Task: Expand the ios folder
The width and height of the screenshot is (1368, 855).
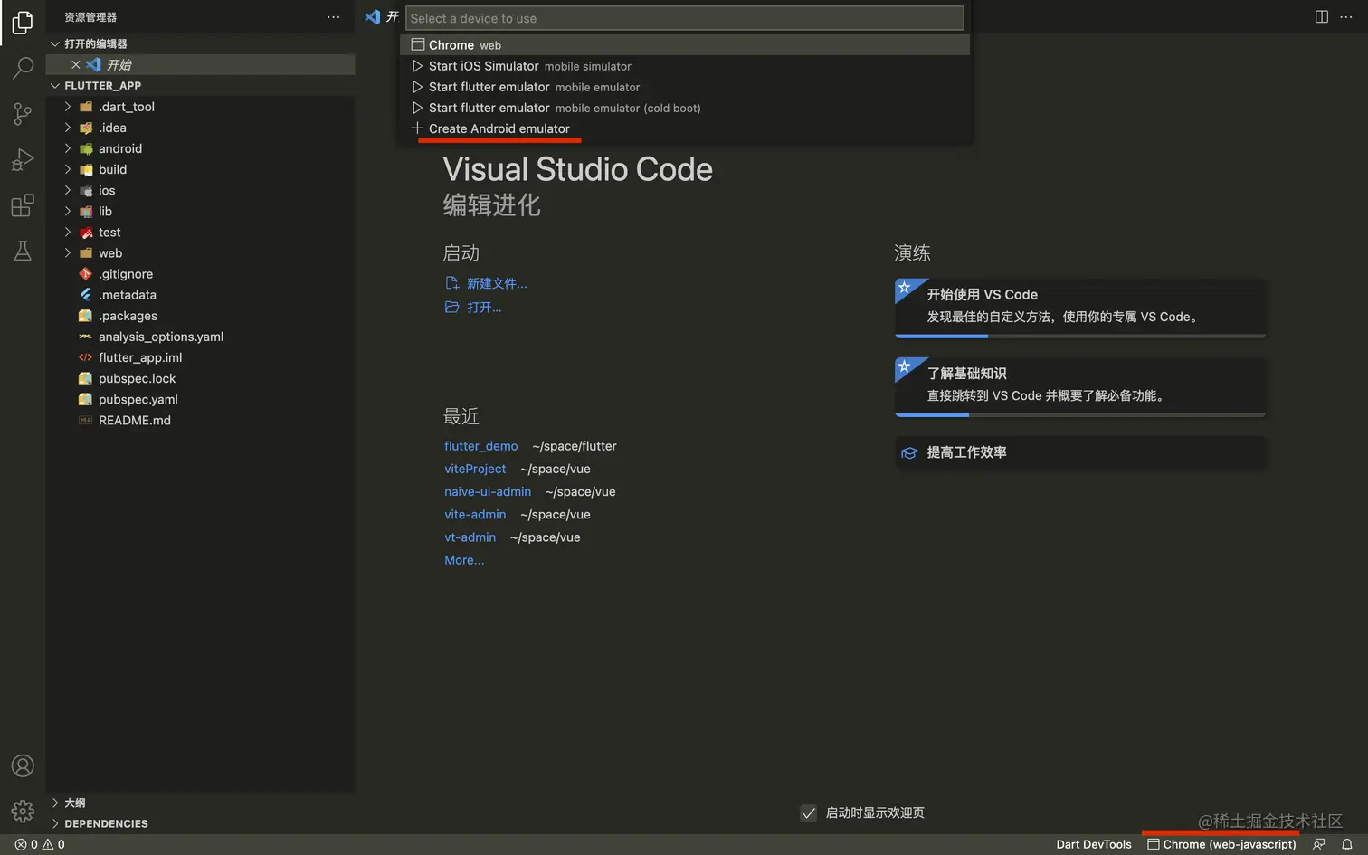Action: coord(68,190)
